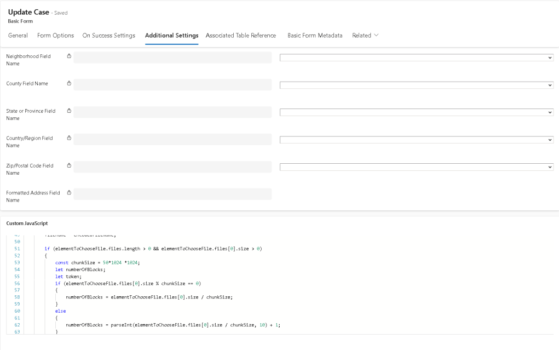
Task: Open the Country/Region Field dropdown
Action: coord(549,139)
